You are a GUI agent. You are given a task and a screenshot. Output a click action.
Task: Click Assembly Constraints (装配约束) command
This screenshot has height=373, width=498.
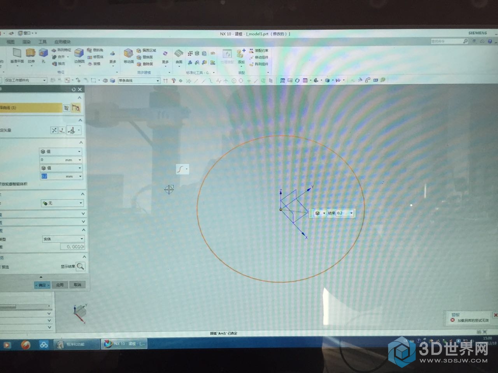pos(259,51)
